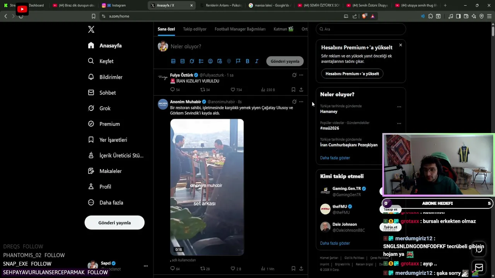This screenshot has height=278, width=495.
Task: Open #msü2026 trending topic
Action: pos(329,128)
